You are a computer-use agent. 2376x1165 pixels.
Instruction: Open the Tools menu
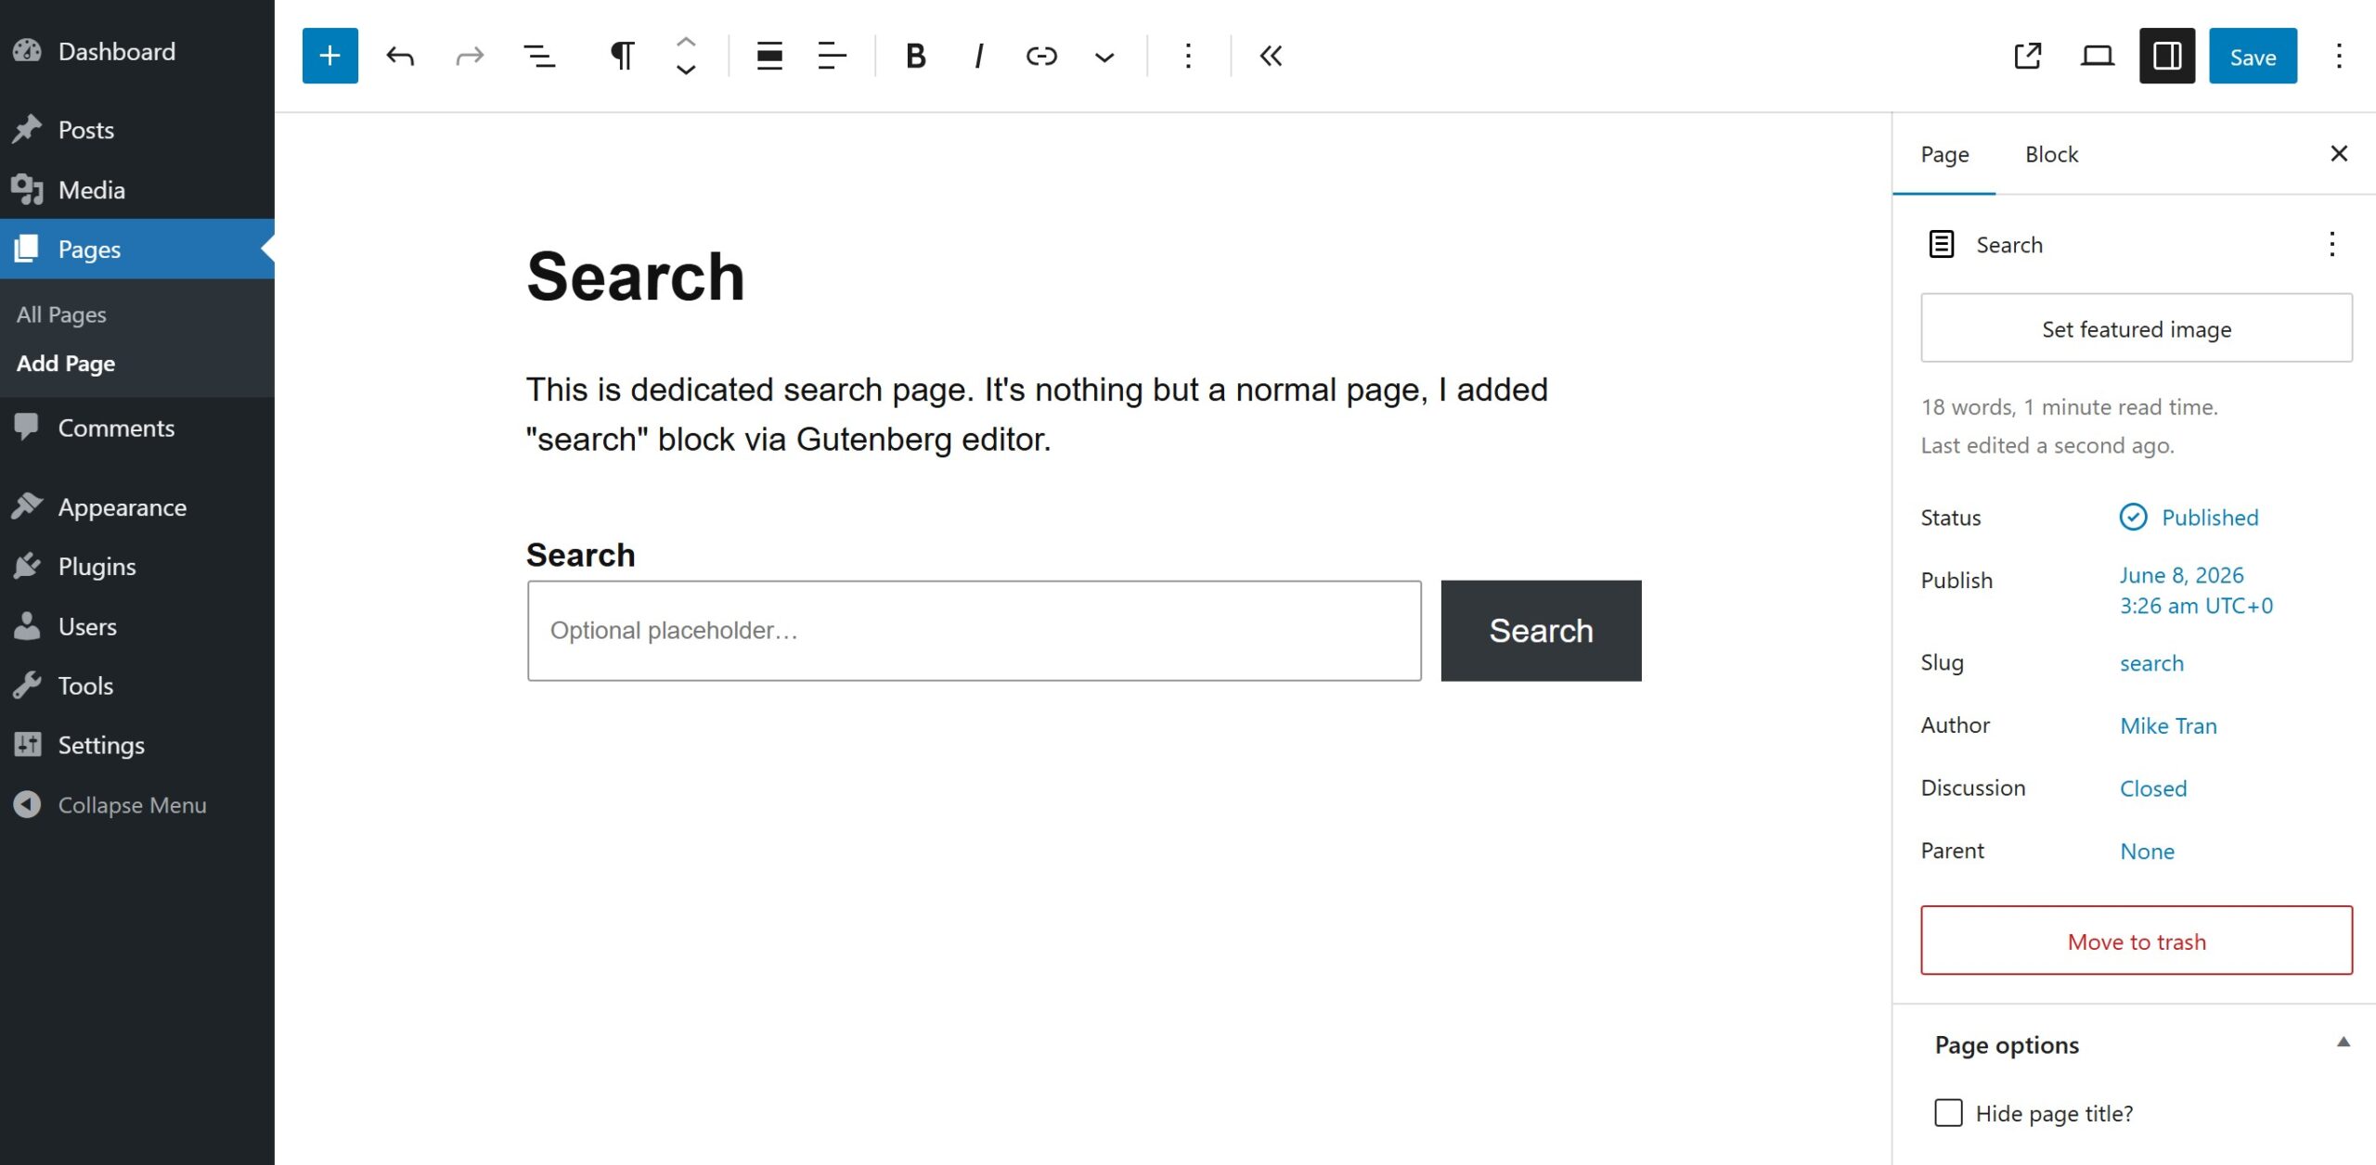pos(137,685)
